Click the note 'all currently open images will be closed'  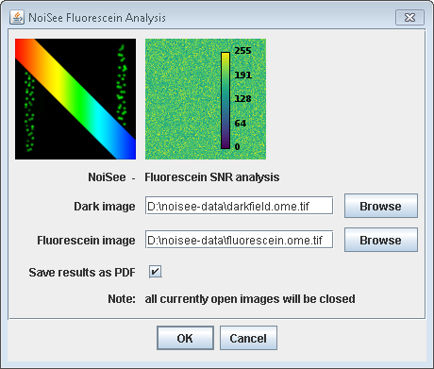pos(250,299)
